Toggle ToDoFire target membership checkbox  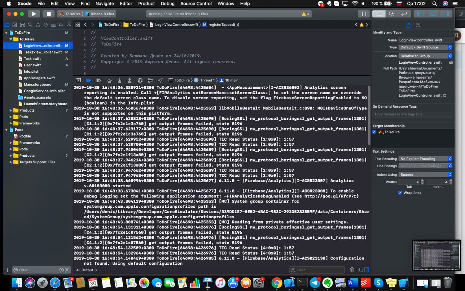tap(374, 132)
